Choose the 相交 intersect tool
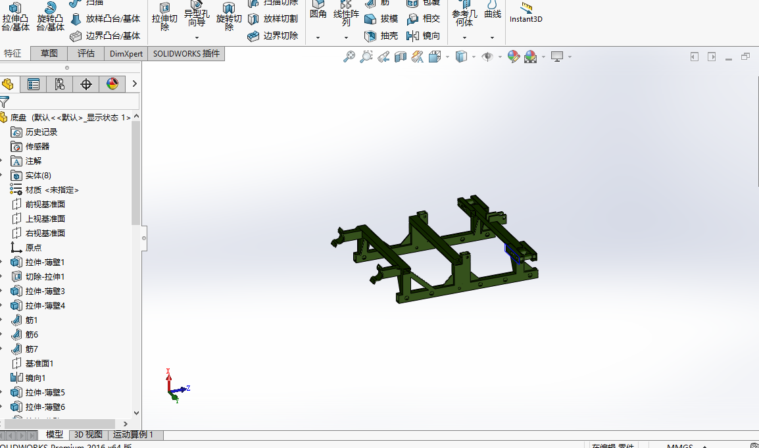This screenshot has height=448, width=759. 423,19
